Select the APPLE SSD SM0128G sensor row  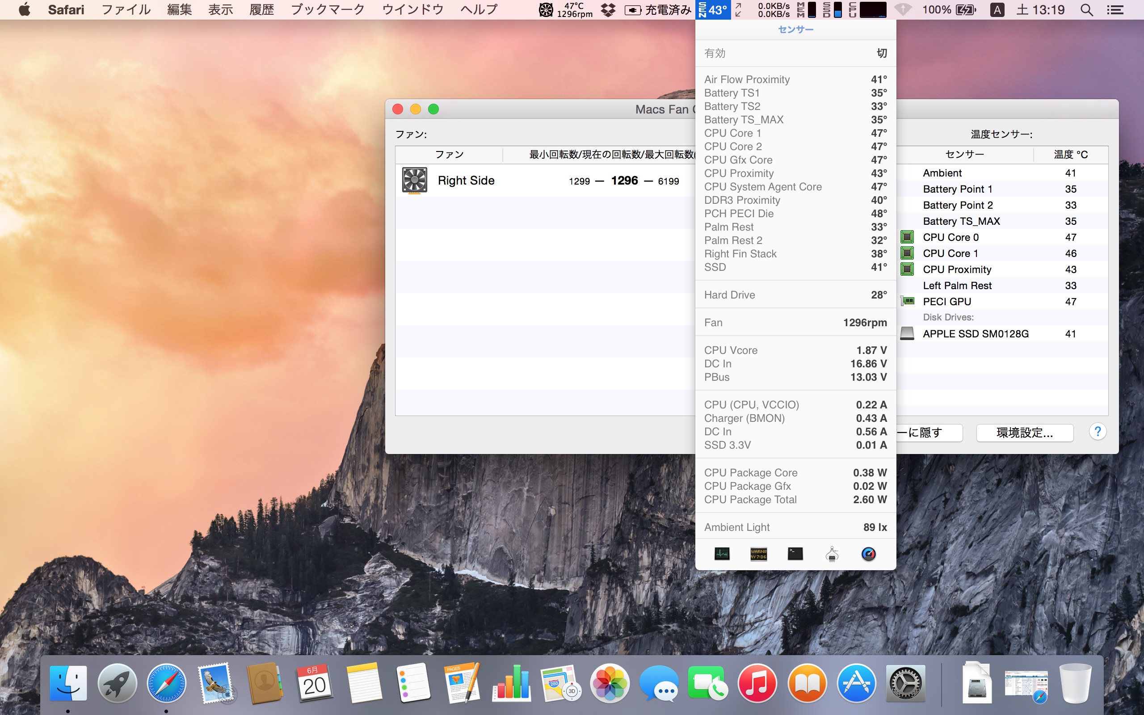point(975,334)
